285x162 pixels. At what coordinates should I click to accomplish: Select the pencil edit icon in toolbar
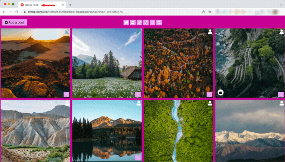point(139,22)
